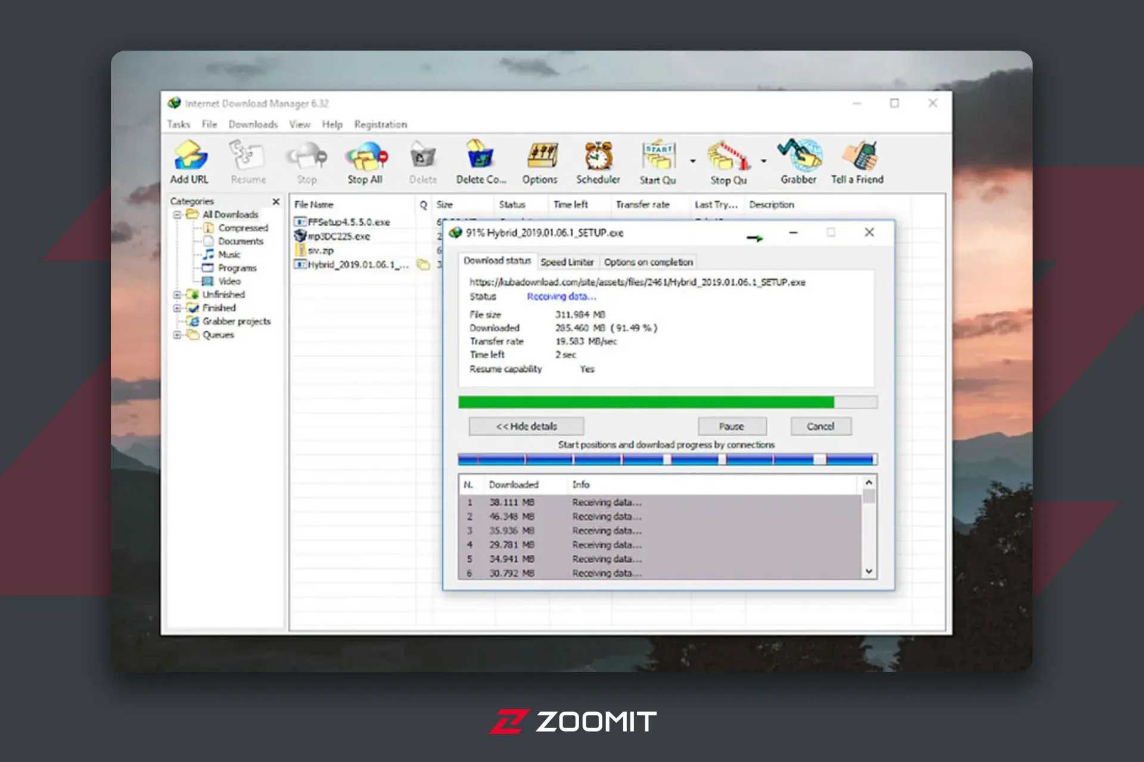Open the Stop Queue dropdown arrow

pos(763,161)
